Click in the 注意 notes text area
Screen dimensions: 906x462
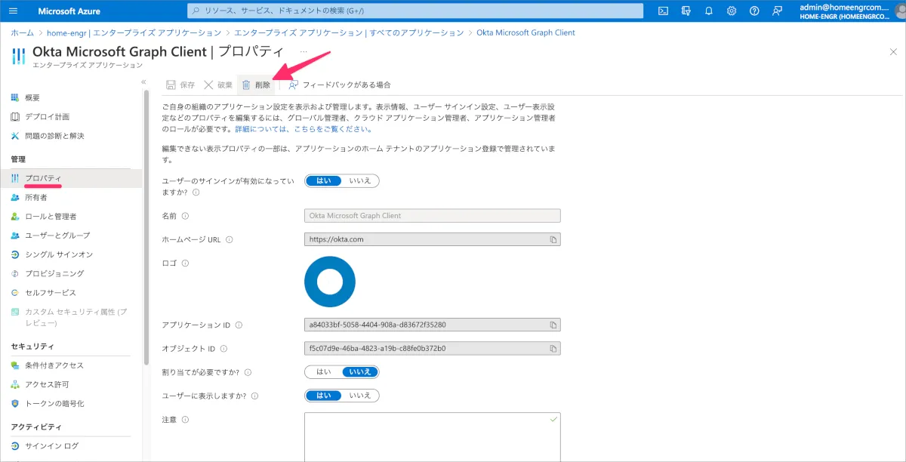point(432,436)
